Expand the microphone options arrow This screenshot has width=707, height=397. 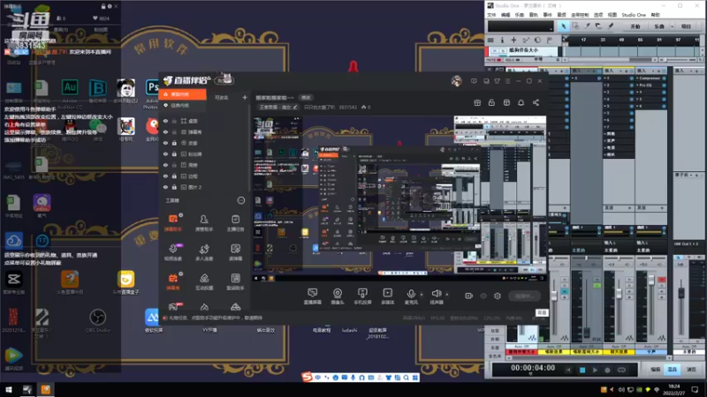point(422,295)
